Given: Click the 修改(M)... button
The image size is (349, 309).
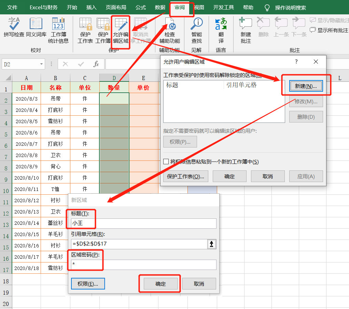Looking at the screenshot, I should (306, 102).
